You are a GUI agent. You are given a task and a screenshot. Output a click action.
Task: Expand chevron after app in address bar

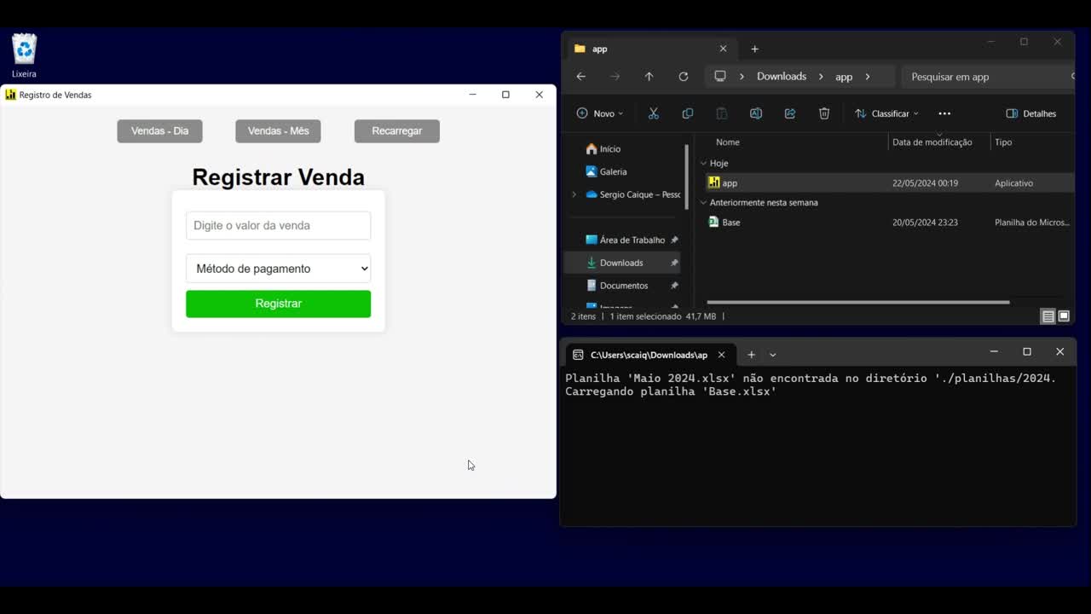tap(868, 77)
